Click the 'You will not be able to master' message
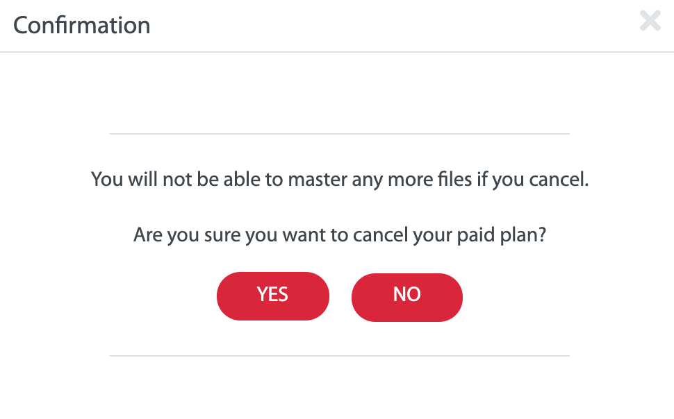Image resolution: width=674 pixels, height=419 pixels. pos(340,180)
